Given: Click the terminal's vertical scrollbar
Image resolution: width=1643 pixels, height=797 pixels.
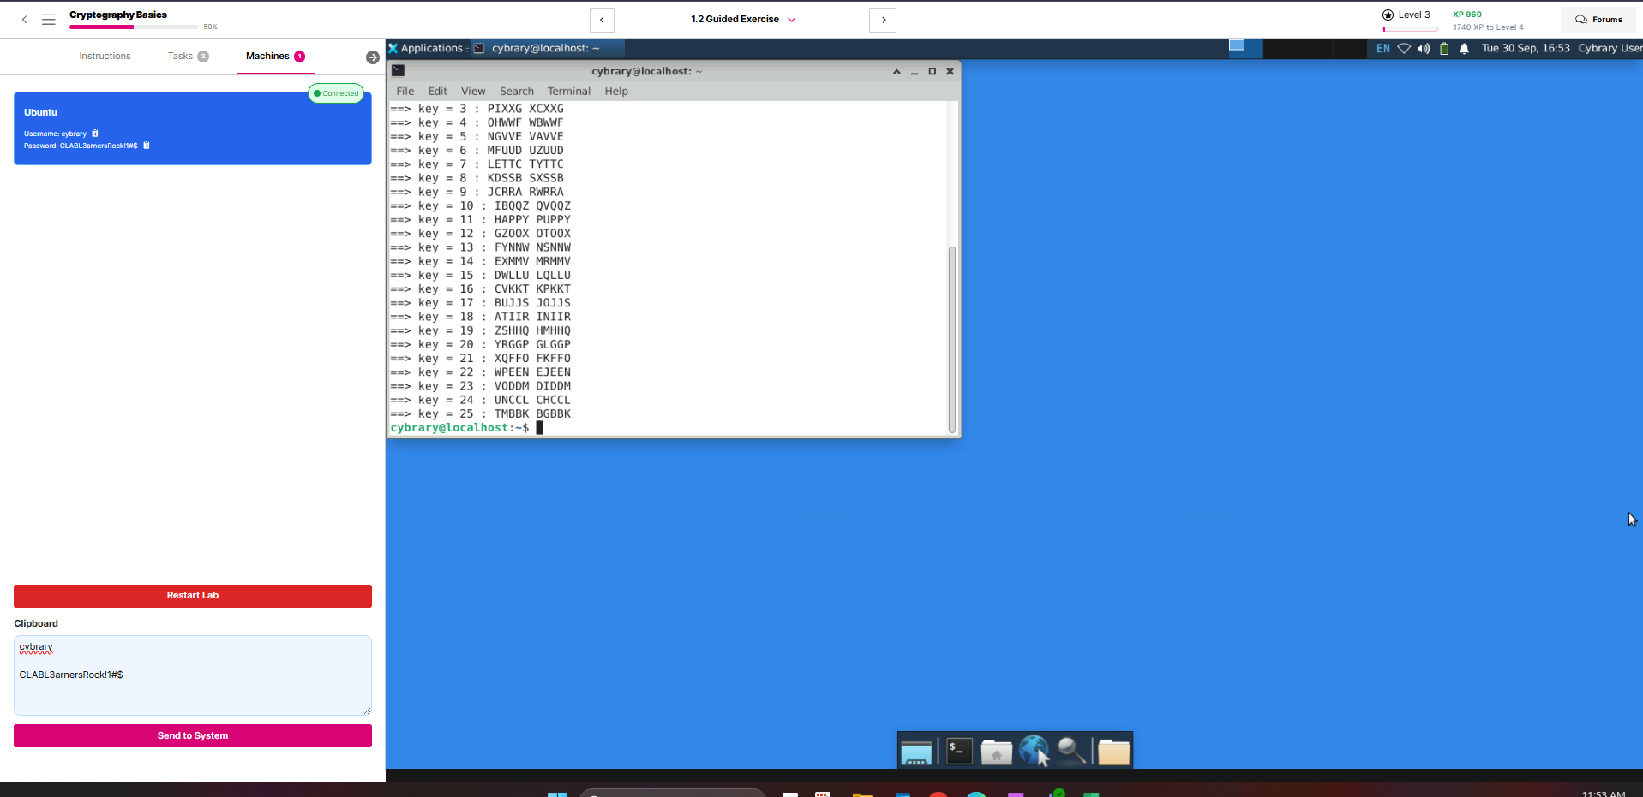Looking at the screenshot, I should (951, 338).
